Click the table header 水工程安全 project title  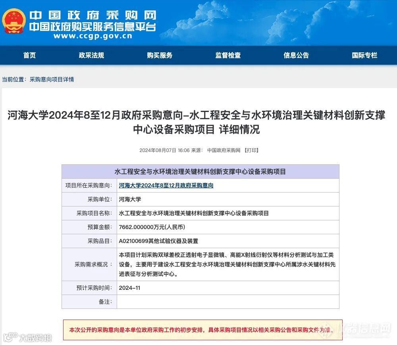pos(200,172)
